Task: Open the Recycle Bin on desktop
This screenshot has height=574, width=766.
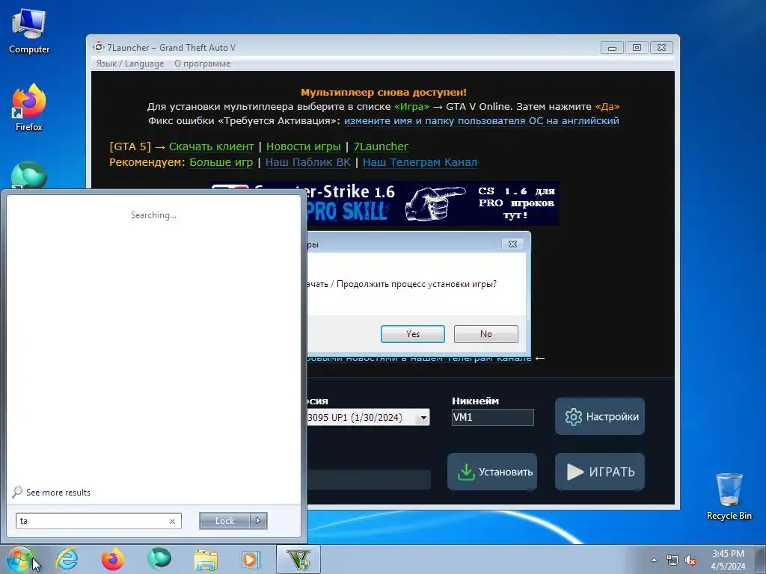Action: click(729, 496)
